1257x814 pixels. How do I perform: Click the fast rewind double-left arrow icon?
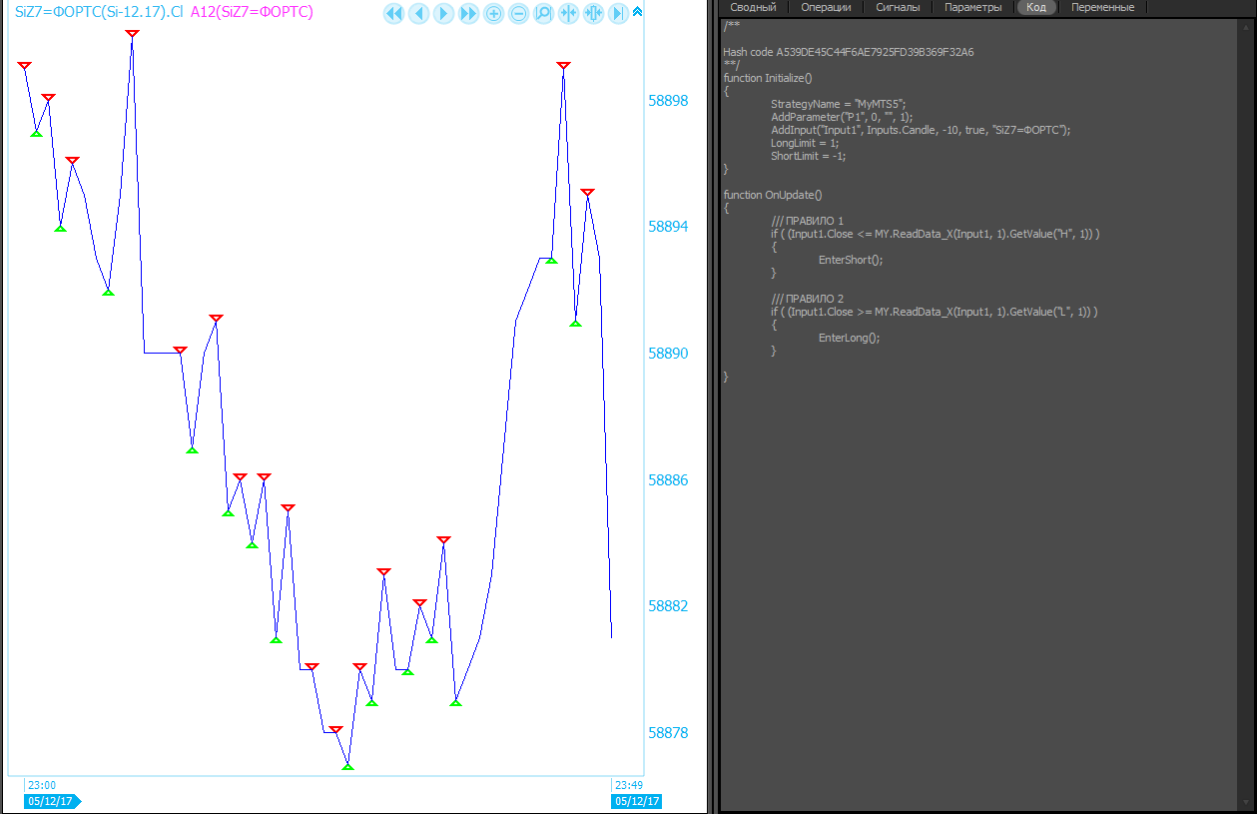[x=394, y=13]
